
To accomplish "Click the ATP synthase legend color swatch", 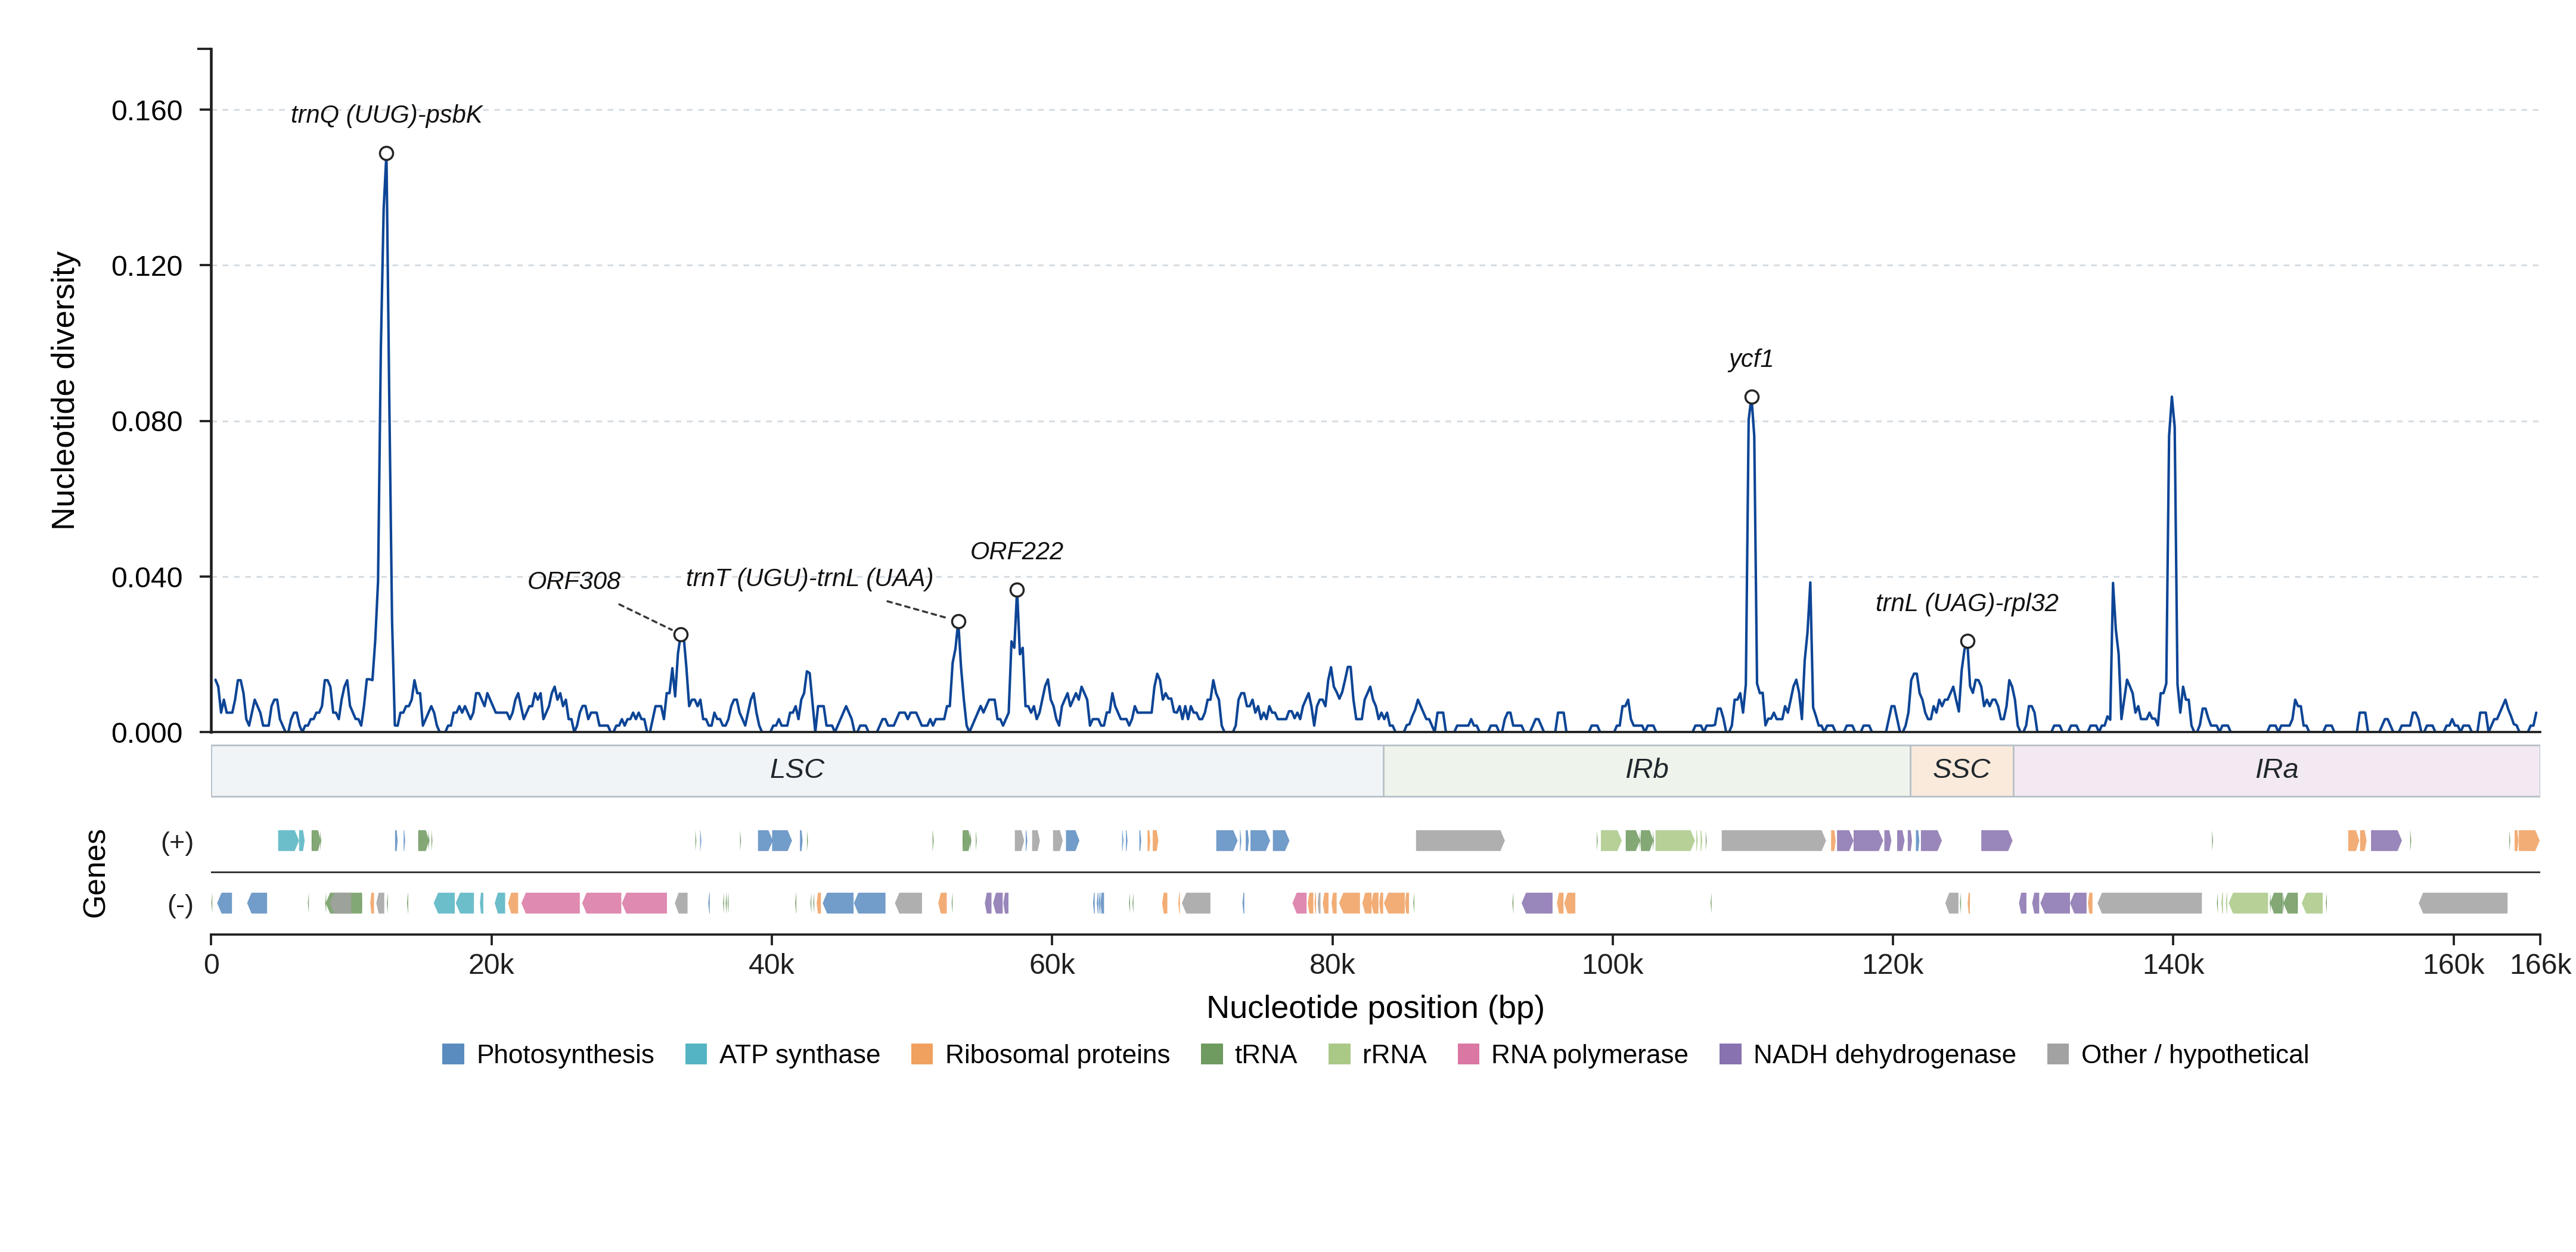I will coord(696,1054).
